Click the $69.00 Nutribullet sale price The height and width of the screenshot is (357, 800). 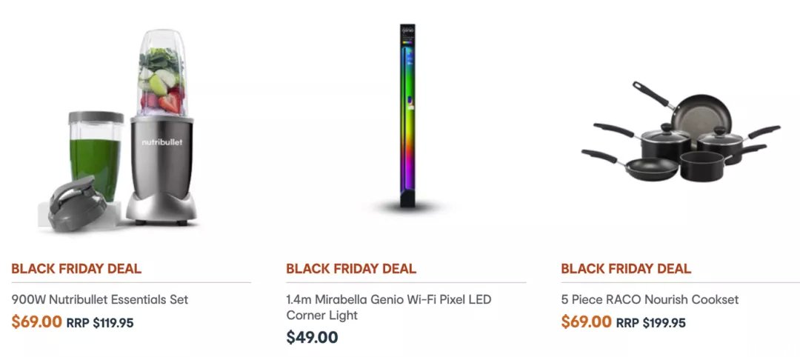pos(37,322)
